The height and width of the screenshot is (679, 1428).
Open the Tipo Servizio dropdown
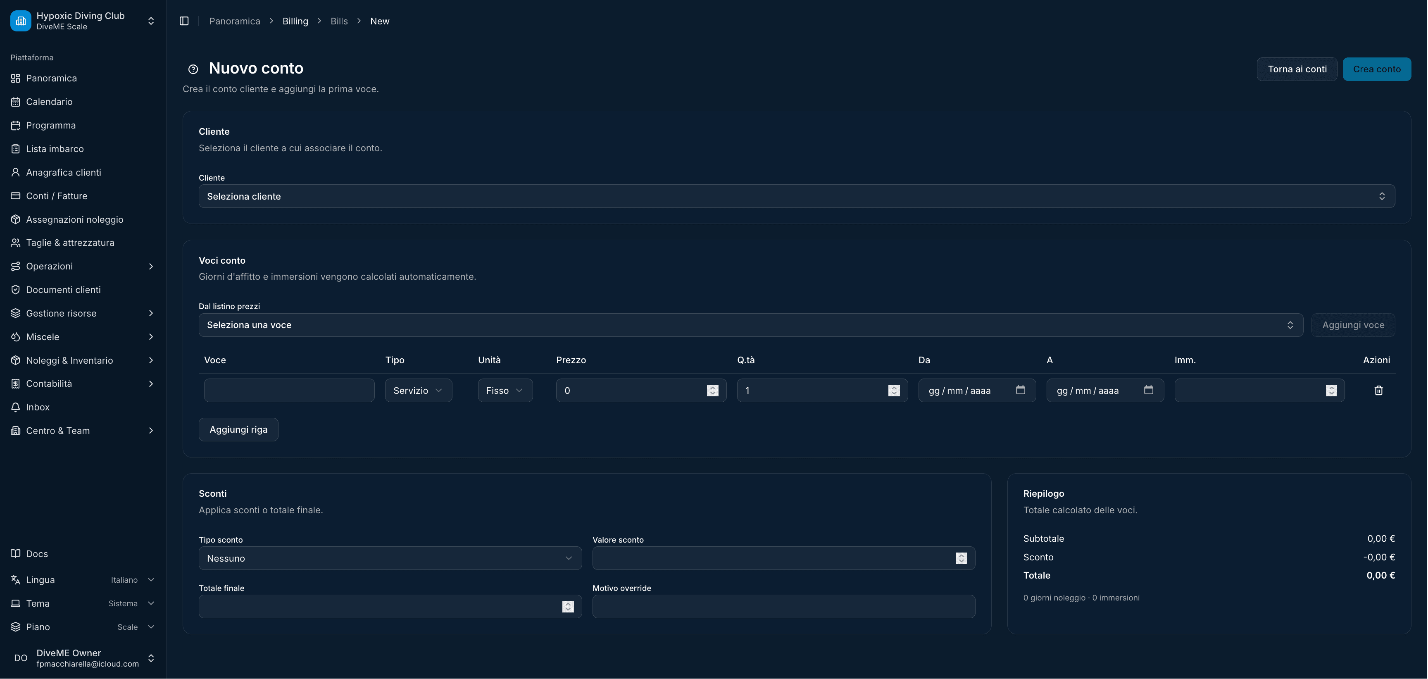tap(419, 390)
